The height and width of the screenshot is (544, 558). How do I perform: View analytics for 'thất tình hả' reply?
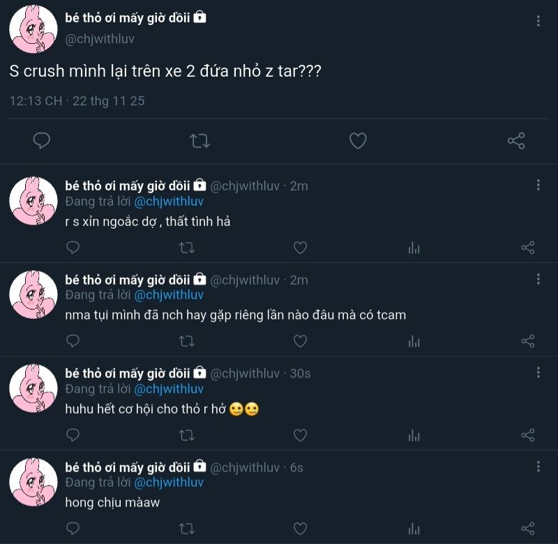414,248
